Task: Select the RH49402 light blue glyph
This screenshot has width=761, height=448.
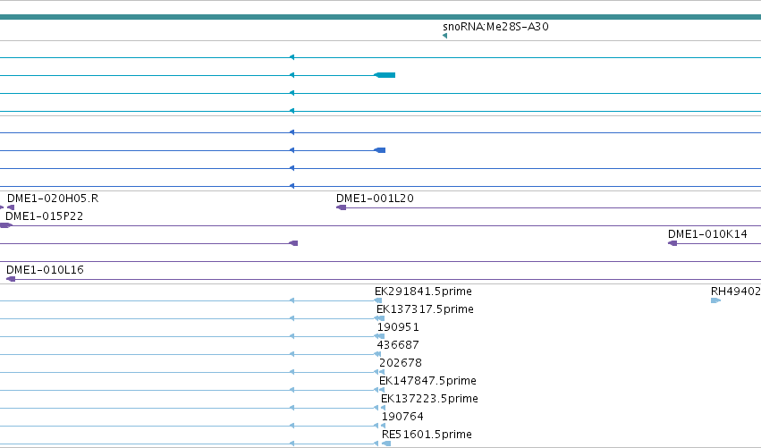Action: coord(715,300)
